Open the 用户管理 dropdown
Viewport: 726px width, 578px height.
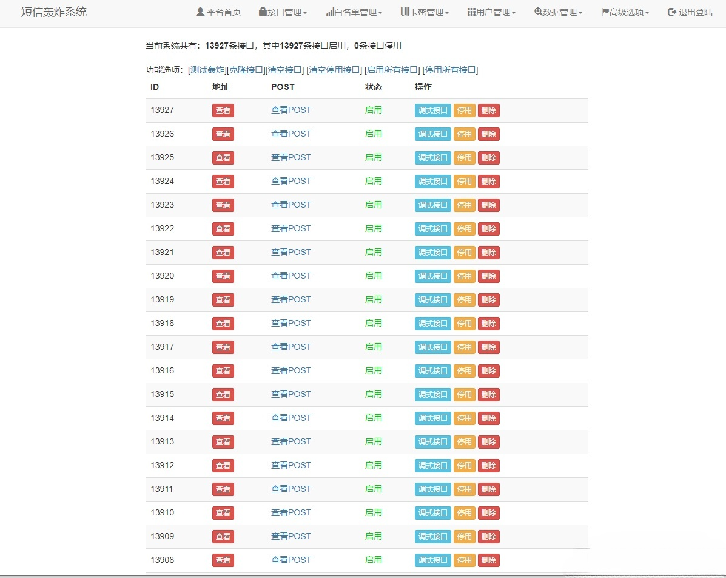[x=492, y=12]
